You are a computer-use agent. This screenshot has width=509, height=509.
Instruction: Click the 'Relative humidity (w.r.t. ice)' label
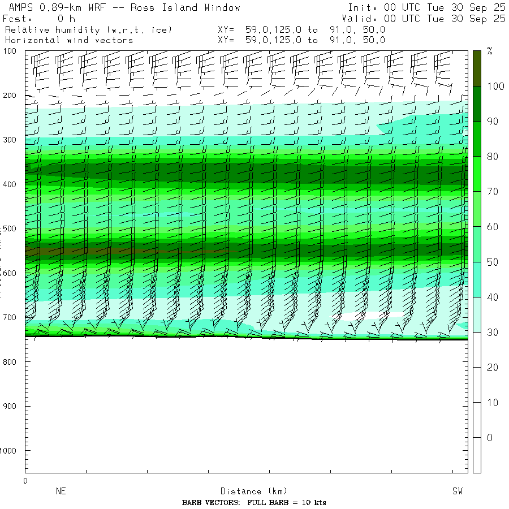[88, 30]
